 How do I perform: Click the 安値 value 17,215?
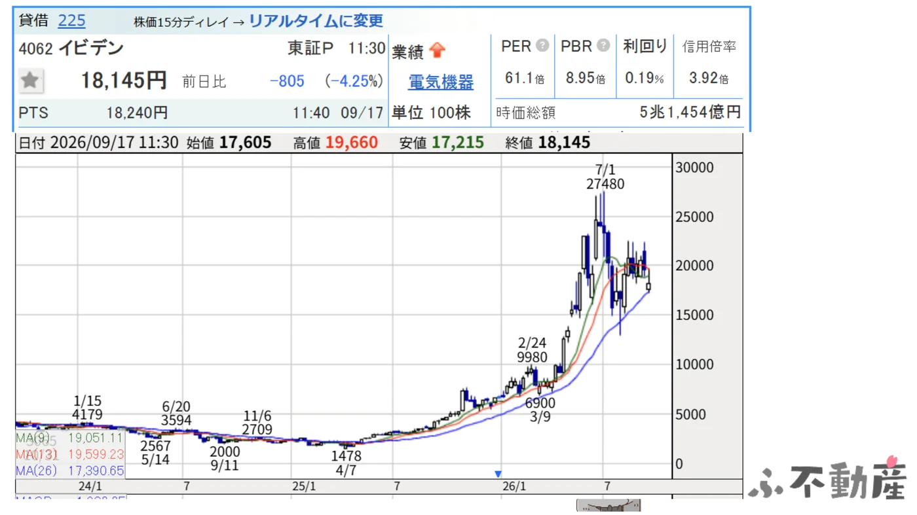(458, 143)
